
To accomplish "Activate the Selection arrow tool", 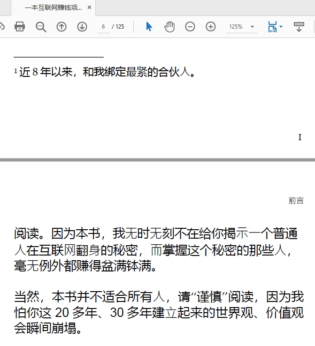I will (149, 27).
